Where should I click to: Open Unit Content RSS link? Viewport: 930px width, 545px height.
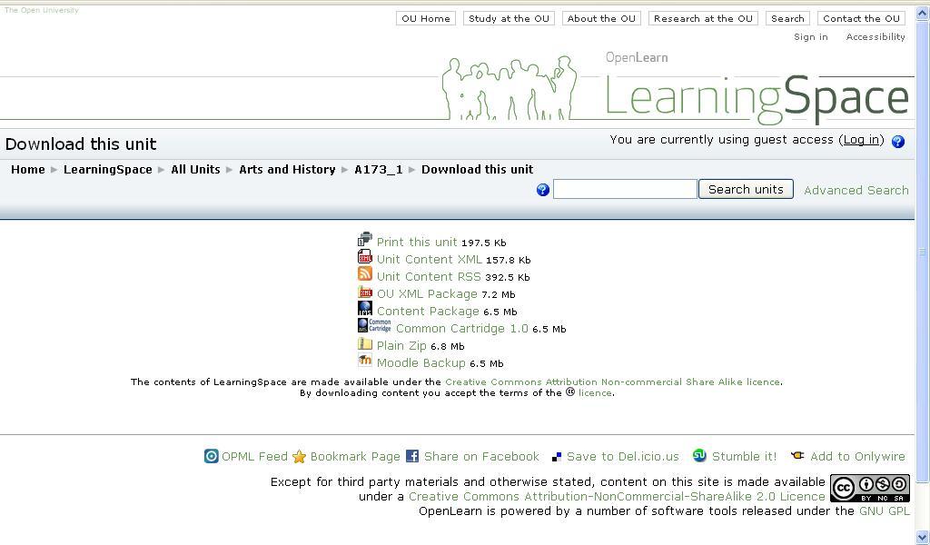(x=429, y=276)
